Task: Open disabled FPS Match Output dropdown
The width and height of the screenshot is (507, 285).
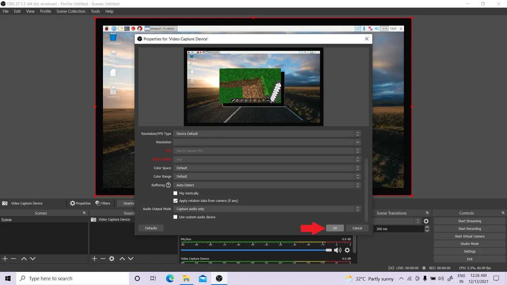Action: pyautogui.click(x=267, y=151)
